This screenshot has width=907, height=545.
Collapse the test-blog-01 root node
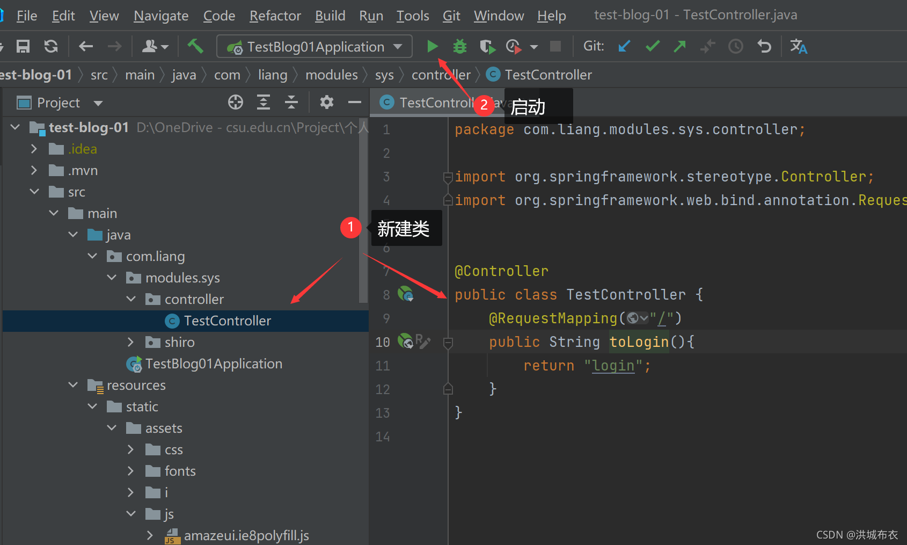click(16, 127)
